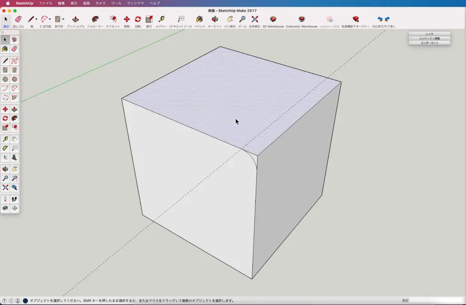The width and height of the screenshot is (466, 305).
Task: Activate the Push/Pull (プッシュ/プル) tool in top toolbar
Action: 76,19
